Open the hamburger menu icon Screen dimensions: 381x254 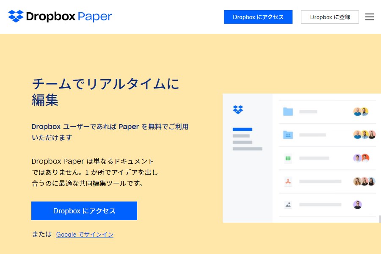pos(369,17)
